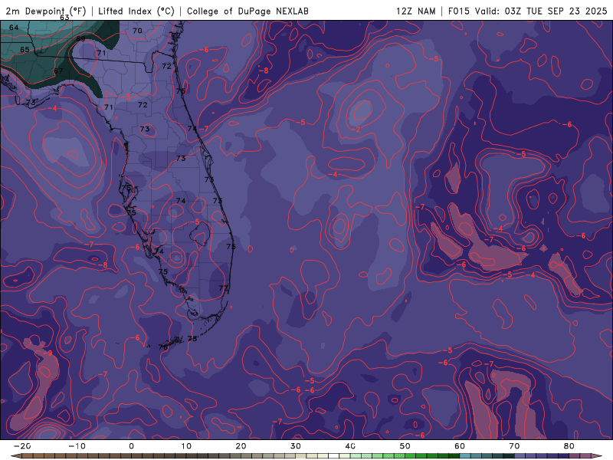Pick the white colorbar segment near 40
The width and height of the screenshot is (613, 460).
point(334,456)
